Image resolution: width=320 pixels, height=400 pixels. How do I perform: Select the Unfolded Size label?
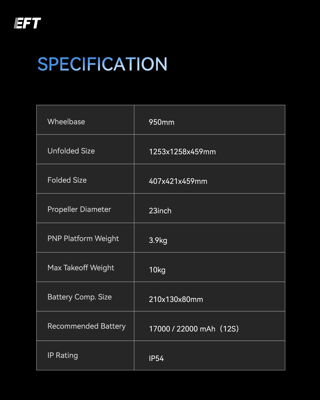pos(71,151)
